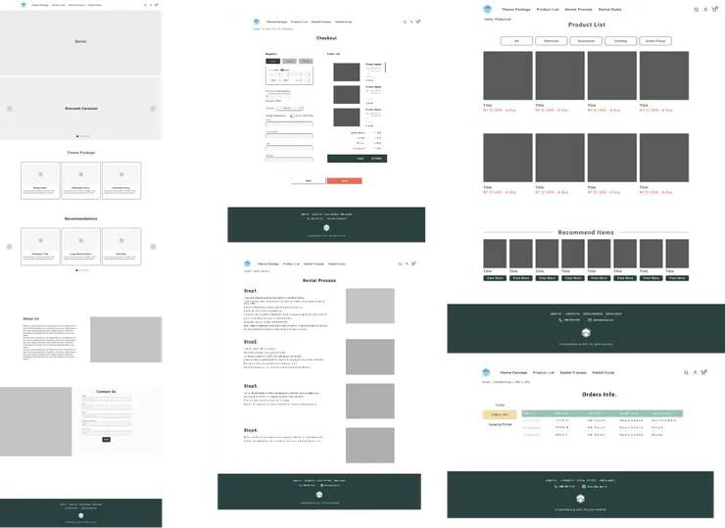Expand the dropdown in the Contact Us form
This screenshot has width=725, height=528.
tap(107, 424)
